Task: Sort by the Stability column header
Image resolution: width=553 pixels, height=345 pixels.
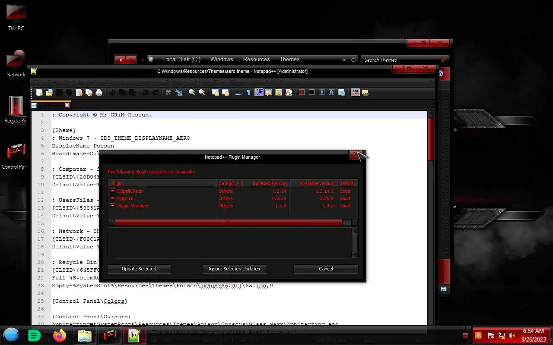Action: [347, 183]
